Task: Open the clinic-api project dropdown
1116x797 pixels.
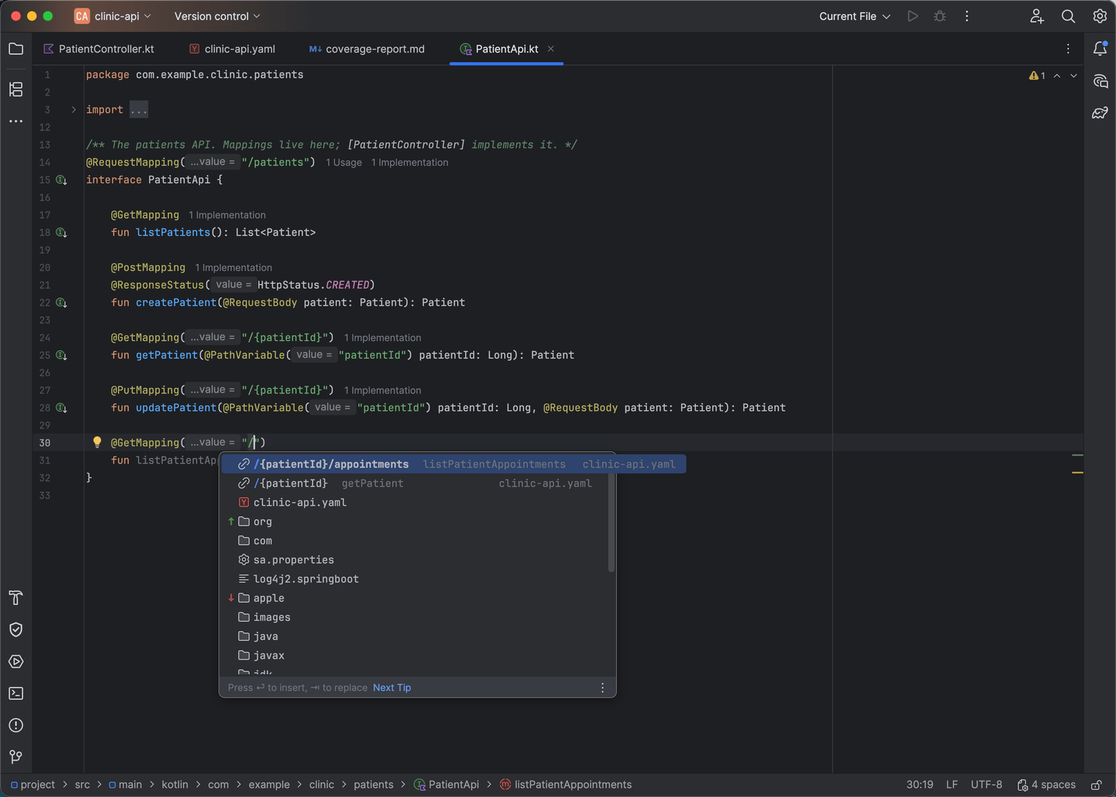Action: 113,16
